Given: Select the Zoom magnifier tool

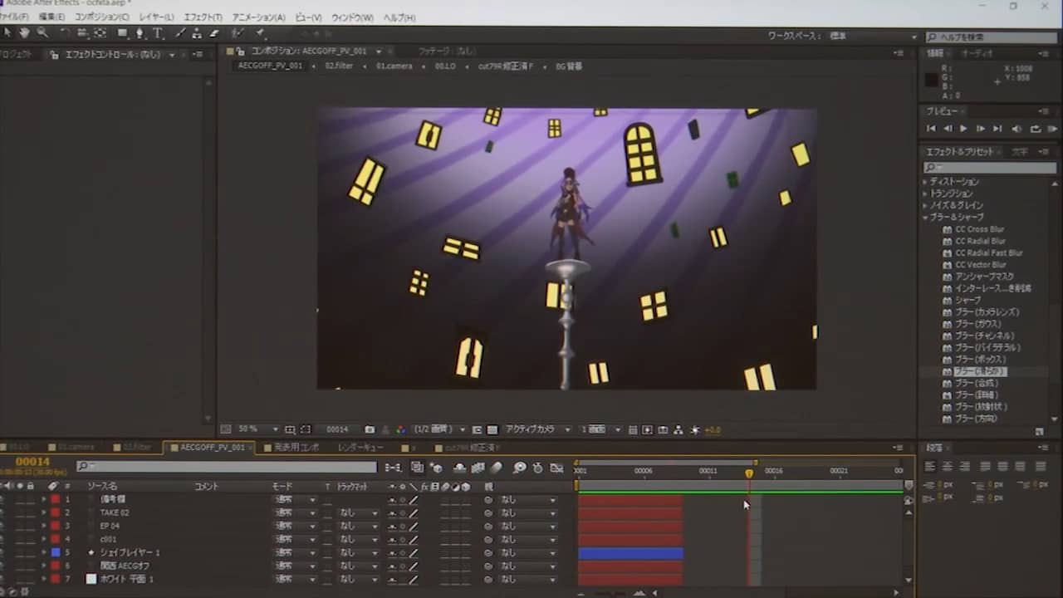Looking at the screenshot, I should [x=42, y=33].
